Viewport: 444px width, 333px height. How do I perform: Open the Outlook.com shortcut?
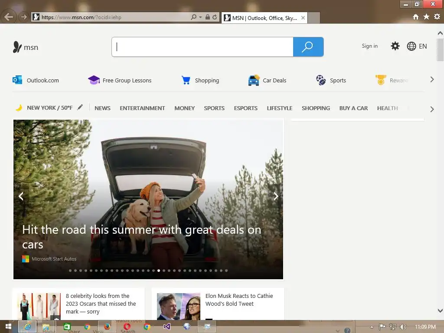tap(36, 80)
